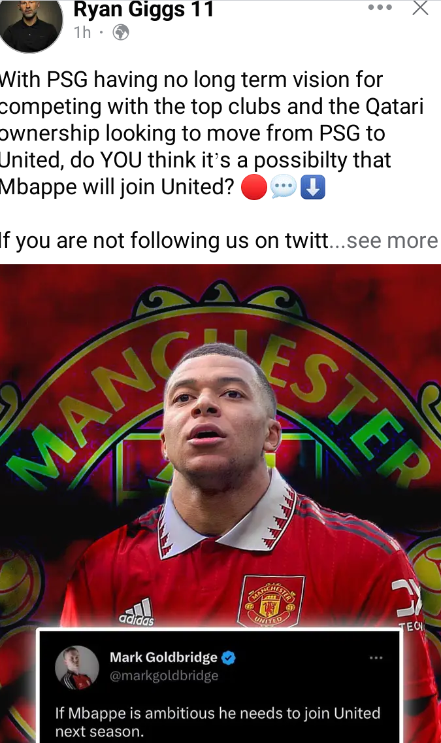
Task: Expand the post text with see more
Action: point(392,241)
